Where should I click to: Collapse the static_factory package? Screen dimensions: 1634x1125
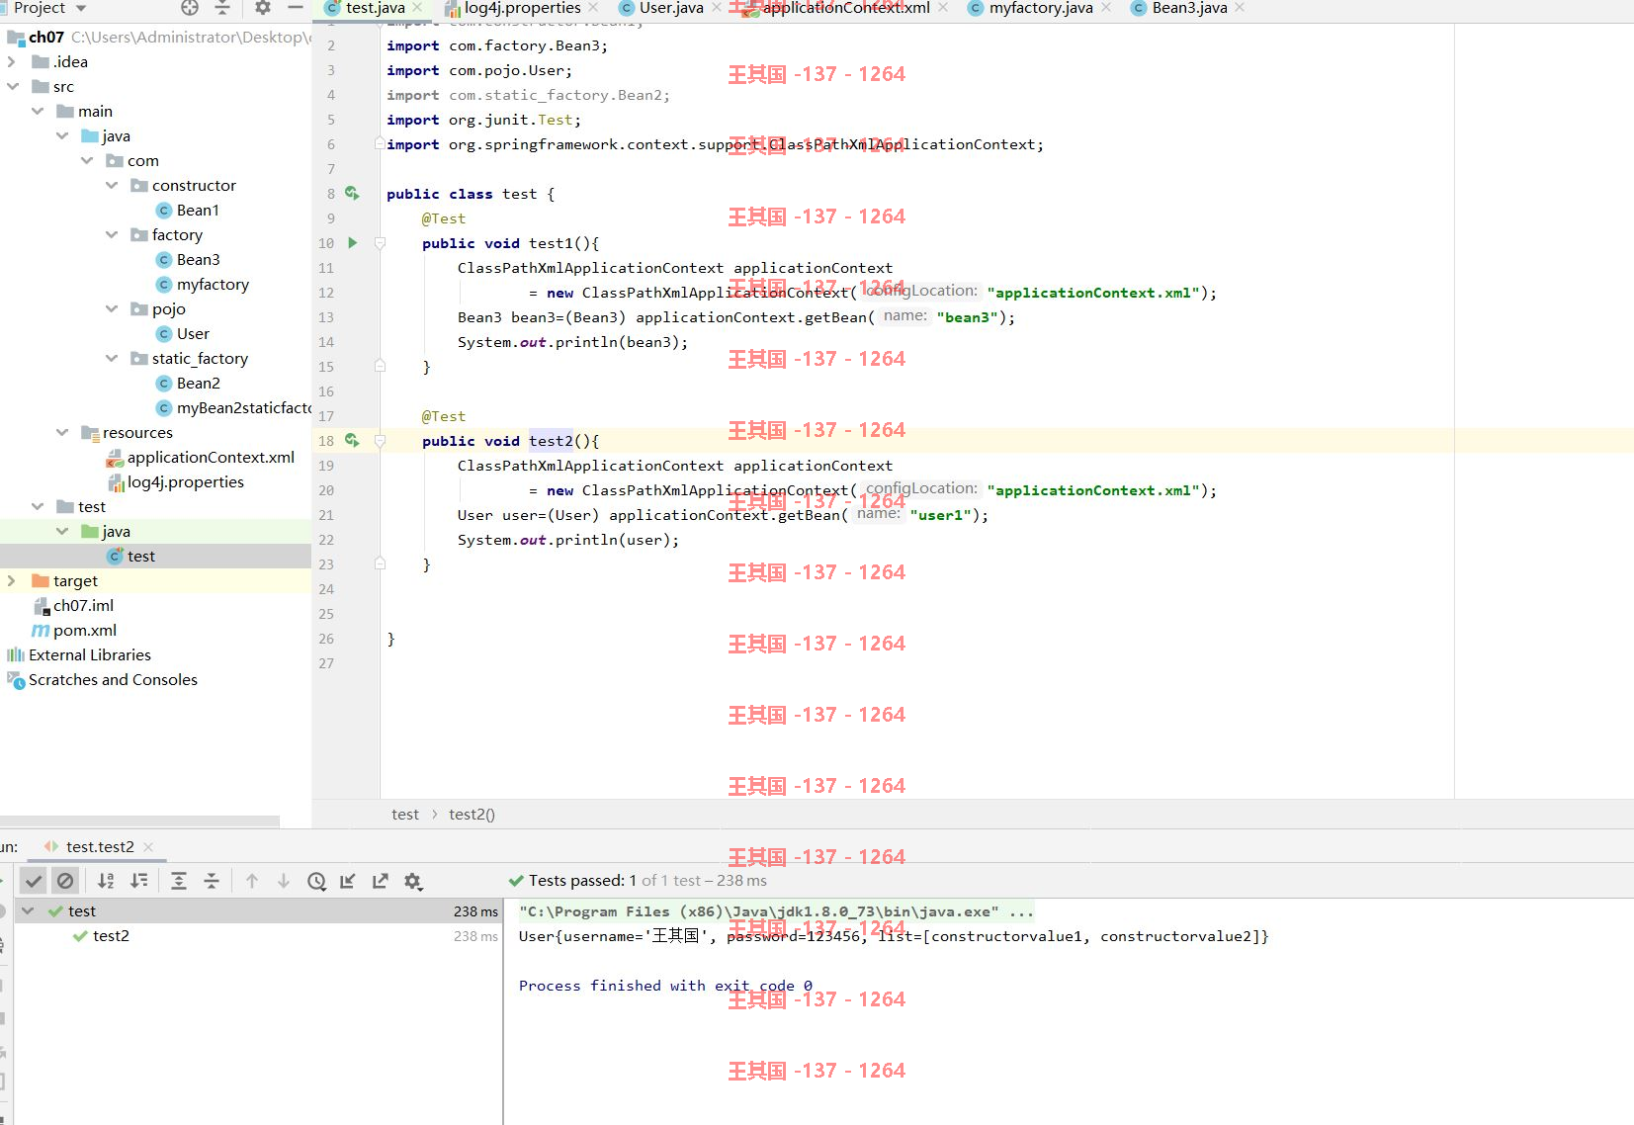111,358
